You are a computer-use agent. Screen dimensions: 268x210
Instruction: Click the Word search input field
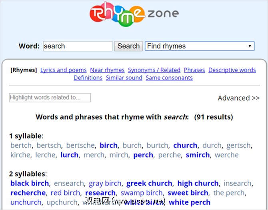pyautogui.click(x=78, y=46)
